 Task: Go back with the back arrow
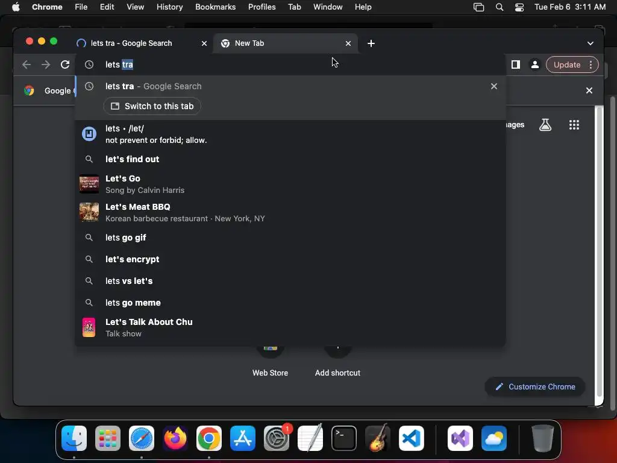click(x=27, y=65)
